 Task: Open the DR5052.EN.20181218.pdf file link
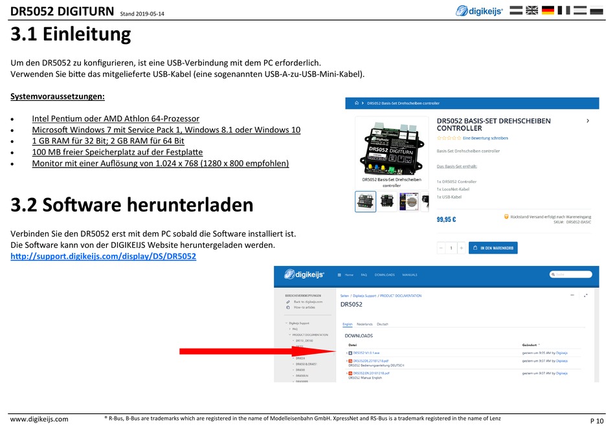coord(371,373)
